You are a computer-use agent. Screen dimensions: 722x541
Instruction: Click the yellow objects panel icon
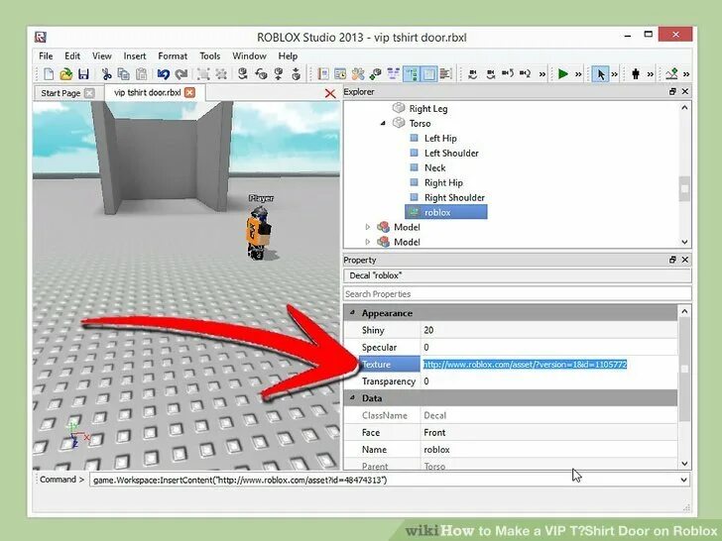click(358, 73)
